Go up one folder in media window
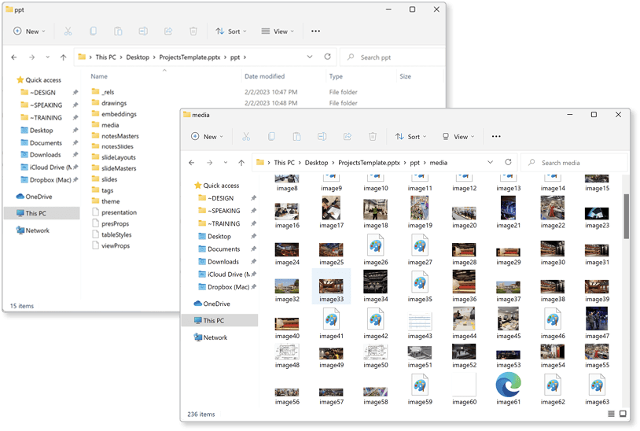 pos(241,163)
